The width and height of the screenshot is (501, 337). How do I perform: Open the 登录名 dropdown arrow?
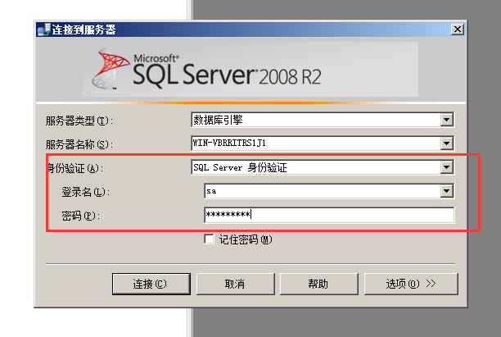click(447, 191)
